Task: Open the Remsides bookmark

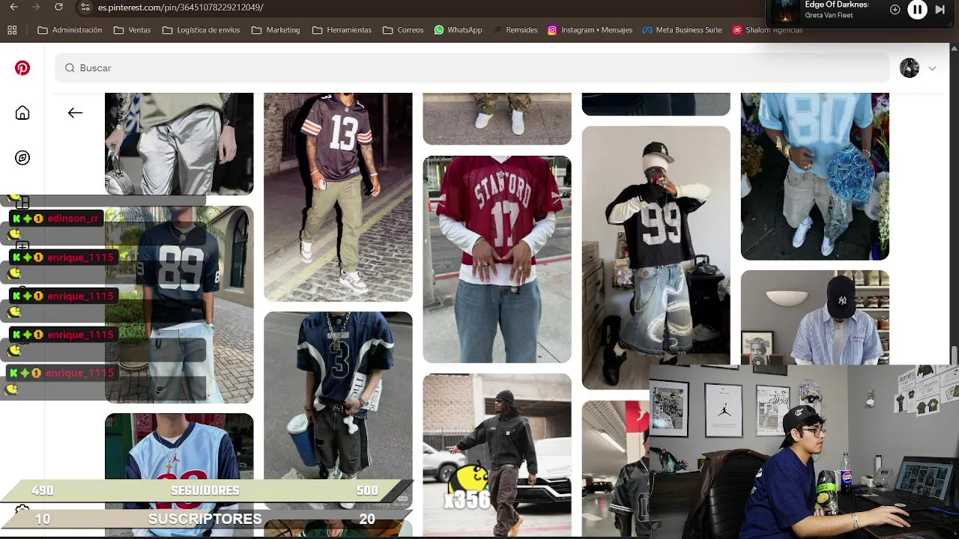Action: (515, 30)
